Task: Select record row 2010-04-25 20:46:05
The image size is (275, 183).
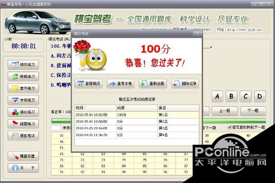Action: (137, 128)
